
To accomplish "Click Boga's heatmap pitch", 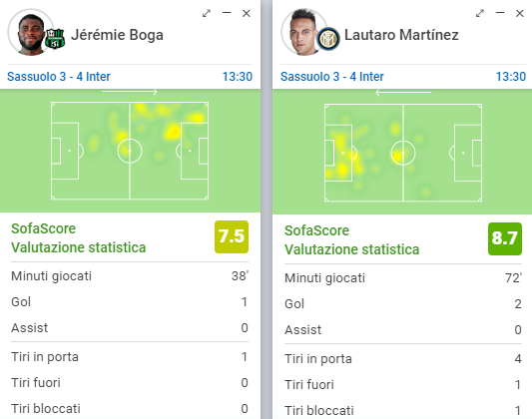I will 130,151.
